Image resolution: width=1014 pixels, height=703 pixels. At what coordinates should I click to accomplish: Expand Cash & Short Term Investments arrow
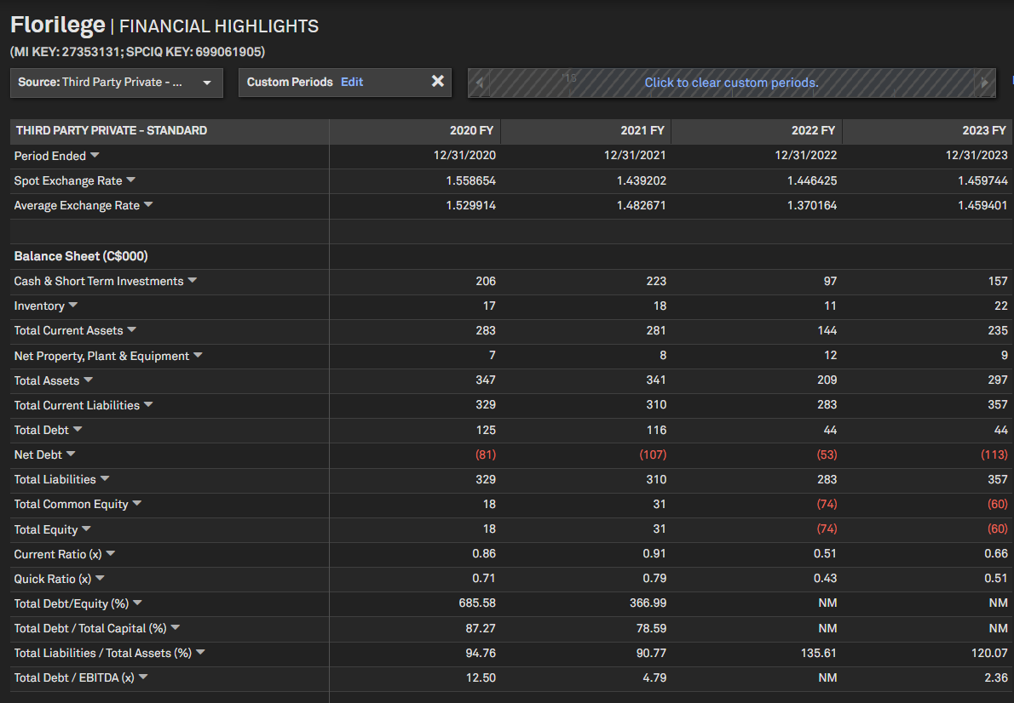pyautogui.click(x=193, y=280)
